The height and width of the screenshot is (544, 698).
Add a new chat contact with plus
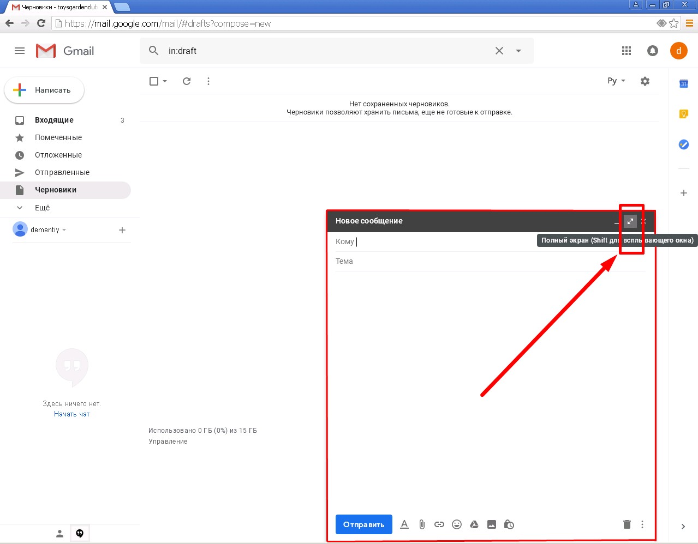tap(122, 230)
